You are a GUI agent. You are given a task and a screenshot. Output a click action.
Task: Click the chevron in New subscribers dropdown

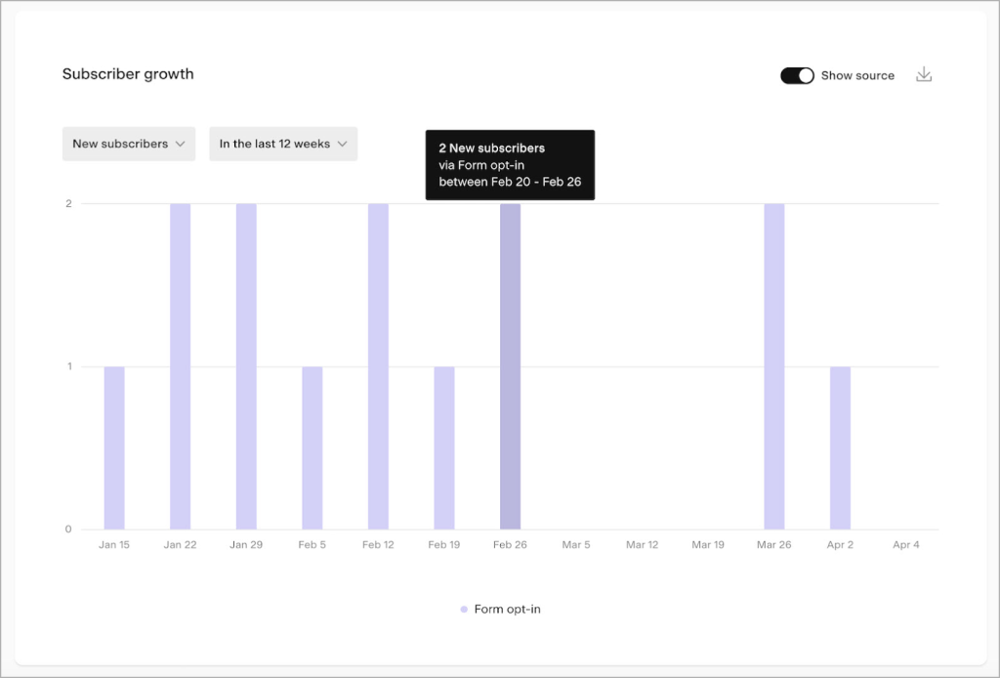point(180,144)
